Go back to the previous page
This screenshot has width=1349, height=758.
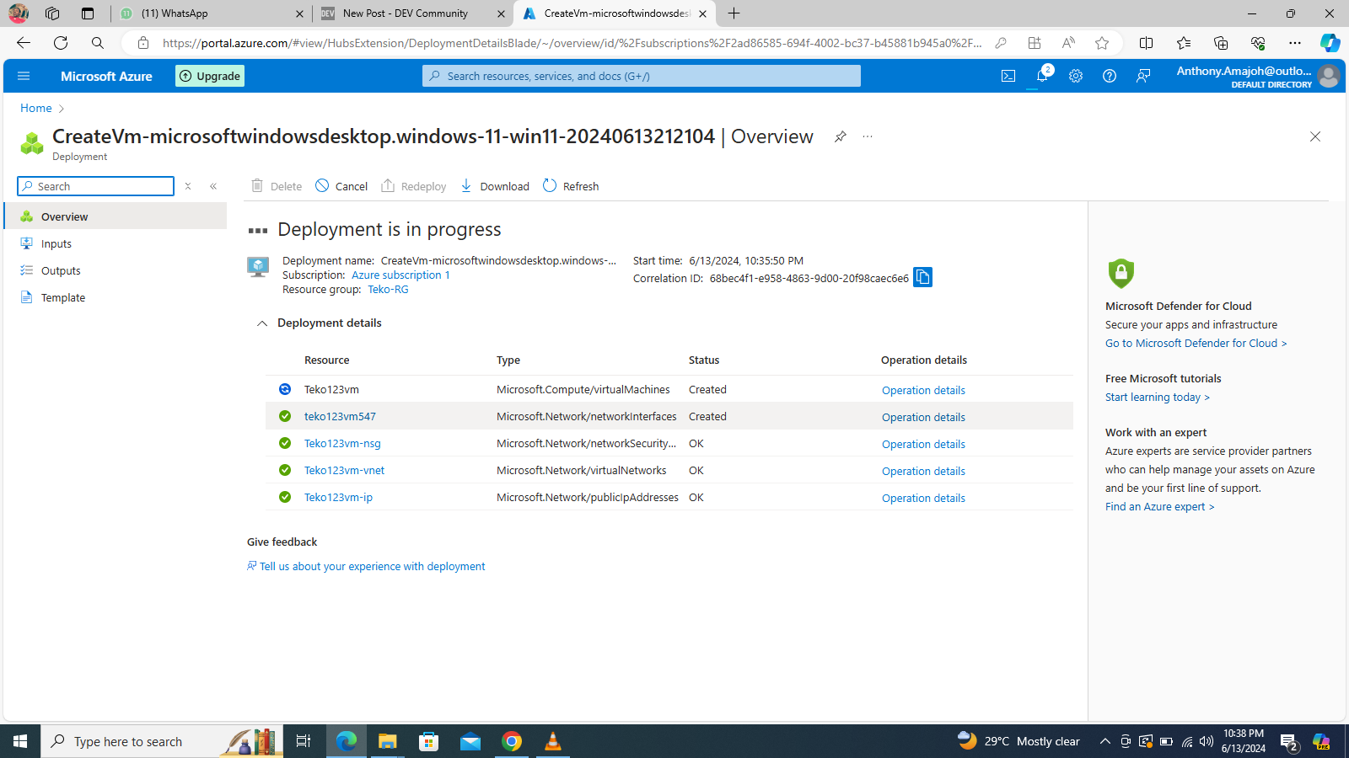coord(24,43)
